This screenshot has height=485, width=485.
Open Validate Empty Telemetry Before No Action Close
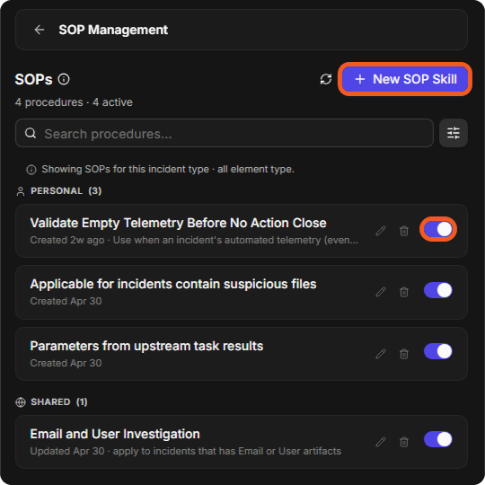coord(178,223)
